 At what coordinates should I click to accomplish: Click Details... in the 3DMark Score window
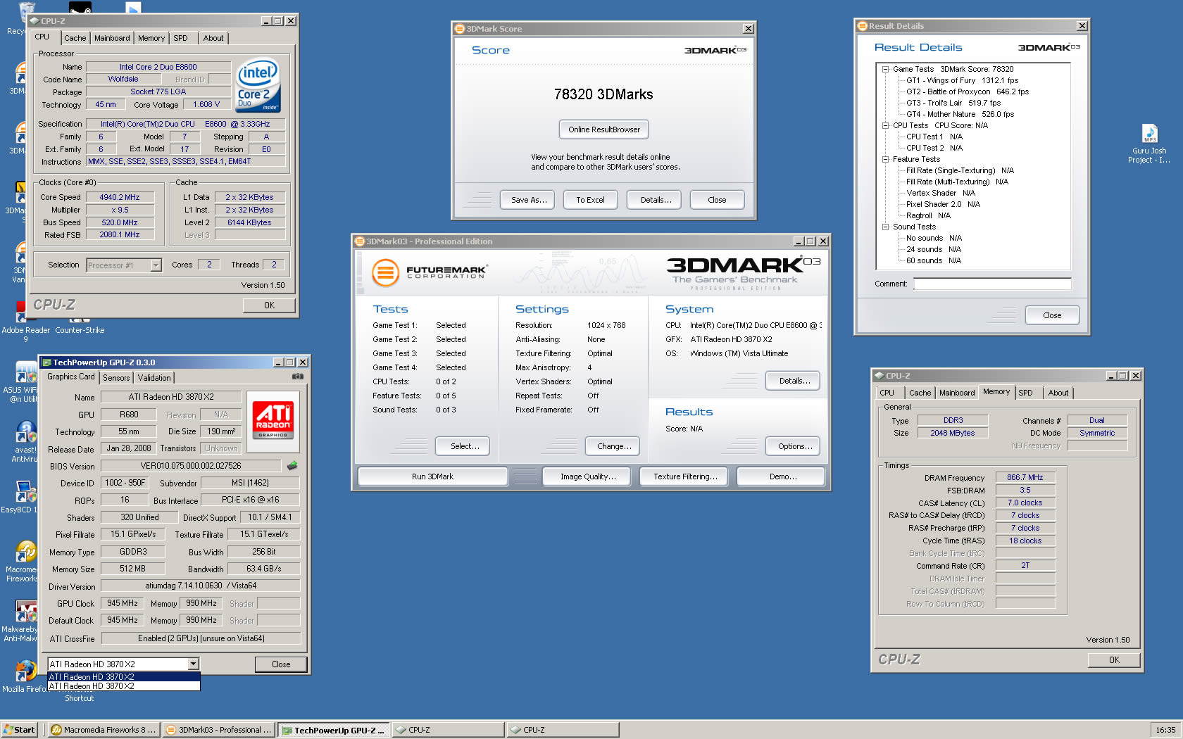tap(656, 200)
